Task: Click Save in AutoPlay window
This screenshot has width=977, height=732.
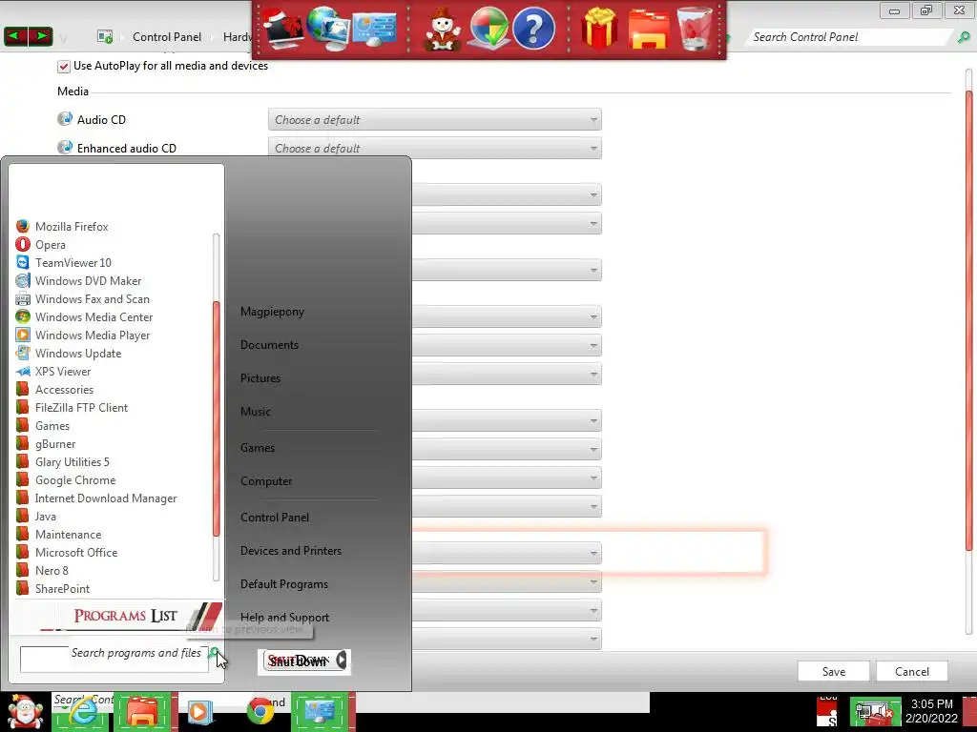Action: [834, 672]
